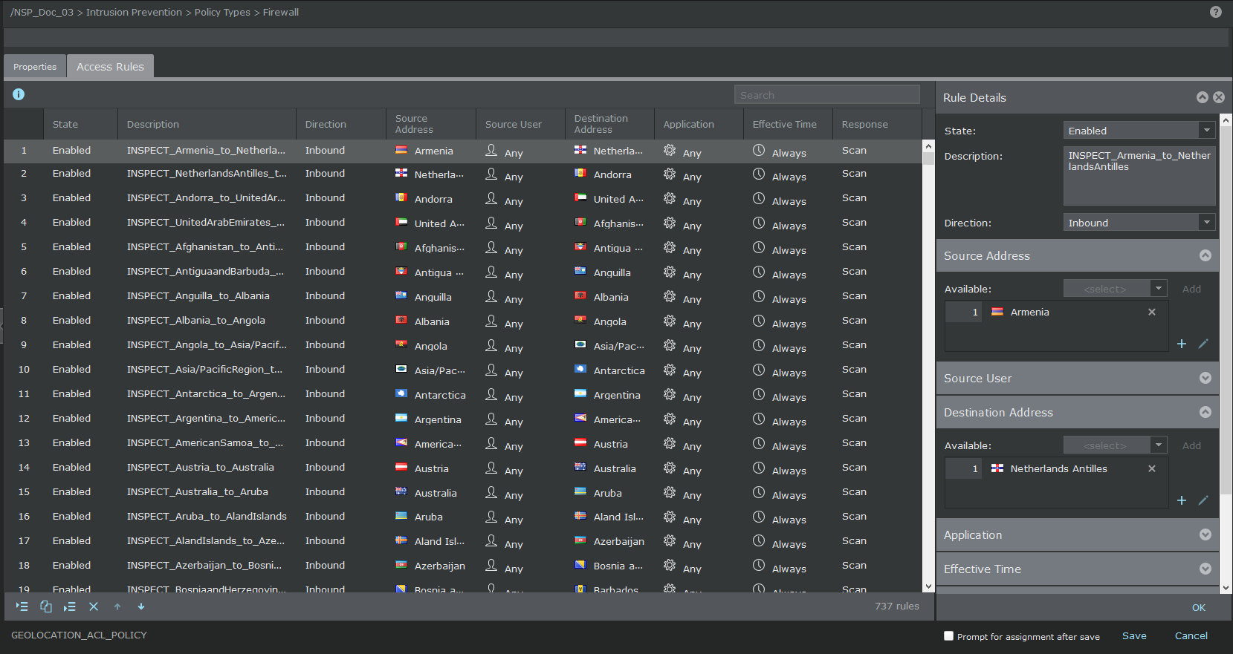The height and width of the screenshot is (654, 1233).
Task: Save the policy
Action: pyautogui.click(x=1134, y=635)
